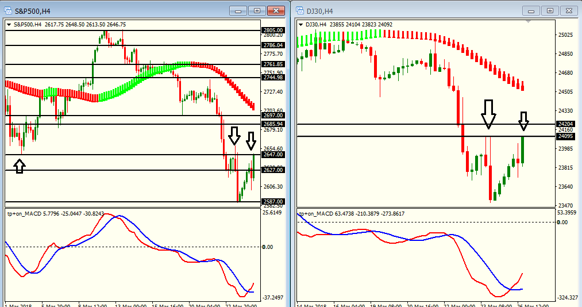The height and width of the screenshot is (307, 582).
Task: Click the 2685.94 price level label
Action: pos(273,124)
